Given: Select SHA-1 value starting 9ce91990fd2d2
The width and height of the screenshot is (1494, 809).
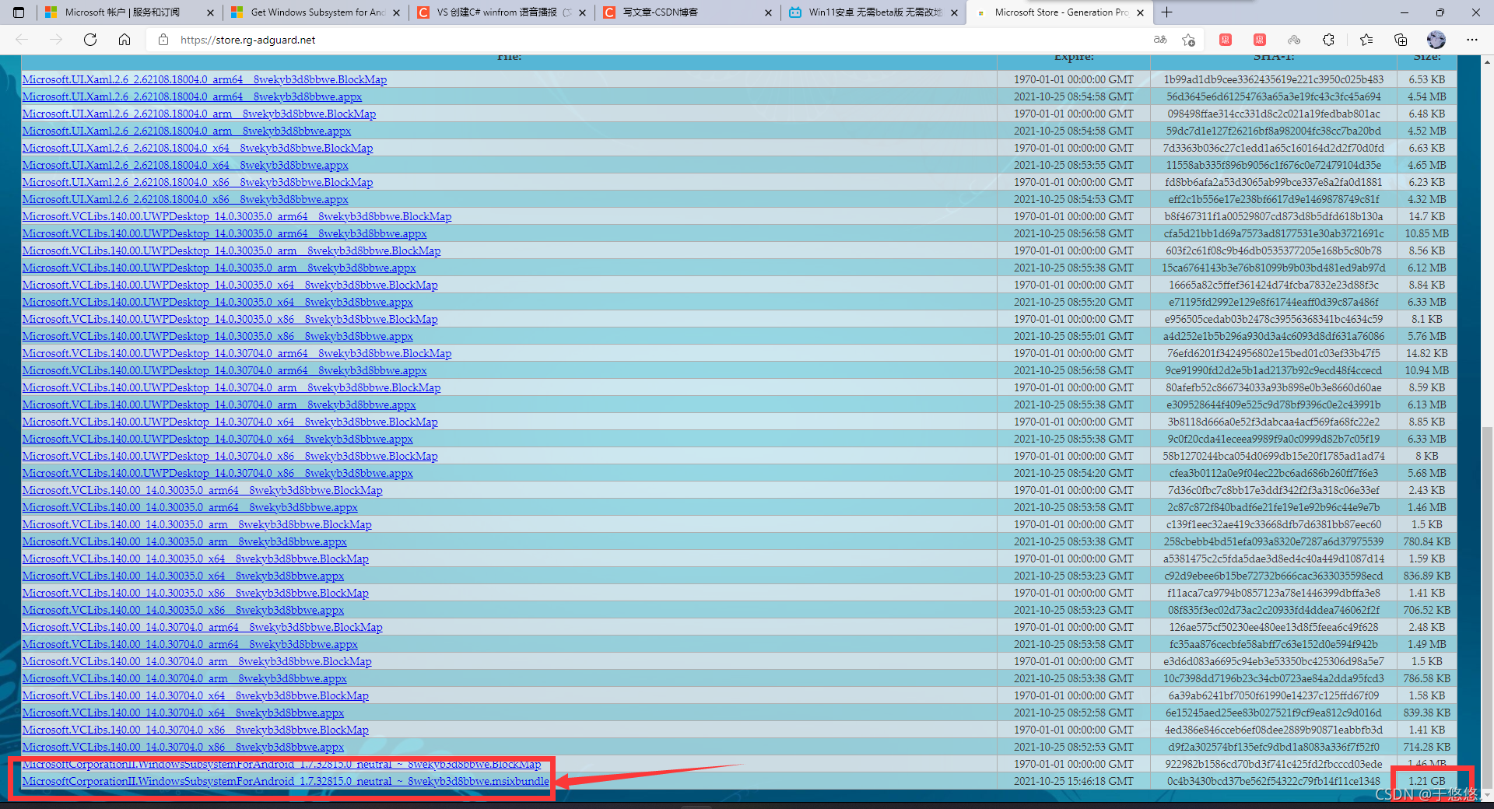Looking at the screenshot, I should (x=1274, y=370).
